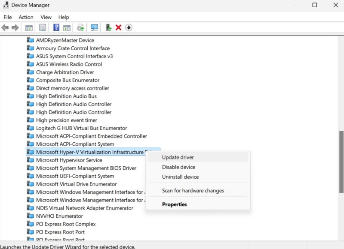The height and width of the screenshot is (249, 344).
Task: Choose Uninstall device from the context menu
Action: (x=180, y=177)
